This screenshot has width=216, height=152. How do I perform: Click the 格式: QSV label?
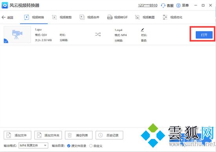[x=41, y=35]
